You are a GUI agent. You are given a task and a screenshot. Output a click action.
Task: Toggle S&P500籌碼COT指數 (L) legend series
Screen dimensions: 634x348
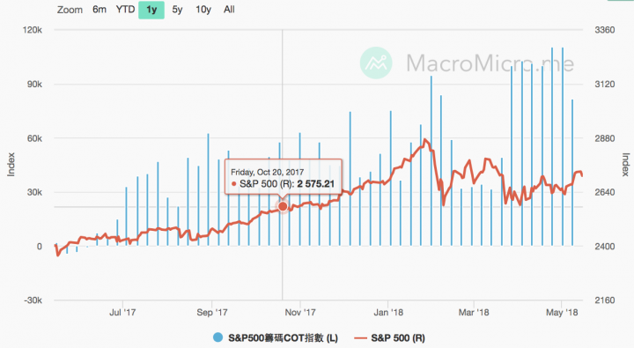[x=276, y=337]
